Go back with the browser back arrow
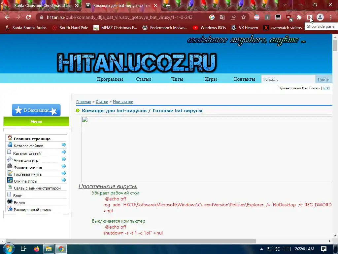The height and width of the screenshot is (254, 338). [x=7, y=17]
